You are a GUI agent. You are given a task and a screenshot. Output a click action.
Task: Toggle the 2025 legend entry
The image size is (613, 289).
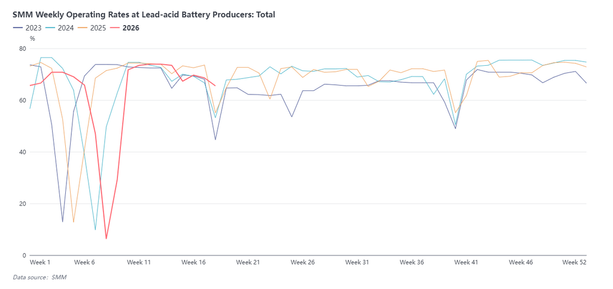[x=93, y=28]
